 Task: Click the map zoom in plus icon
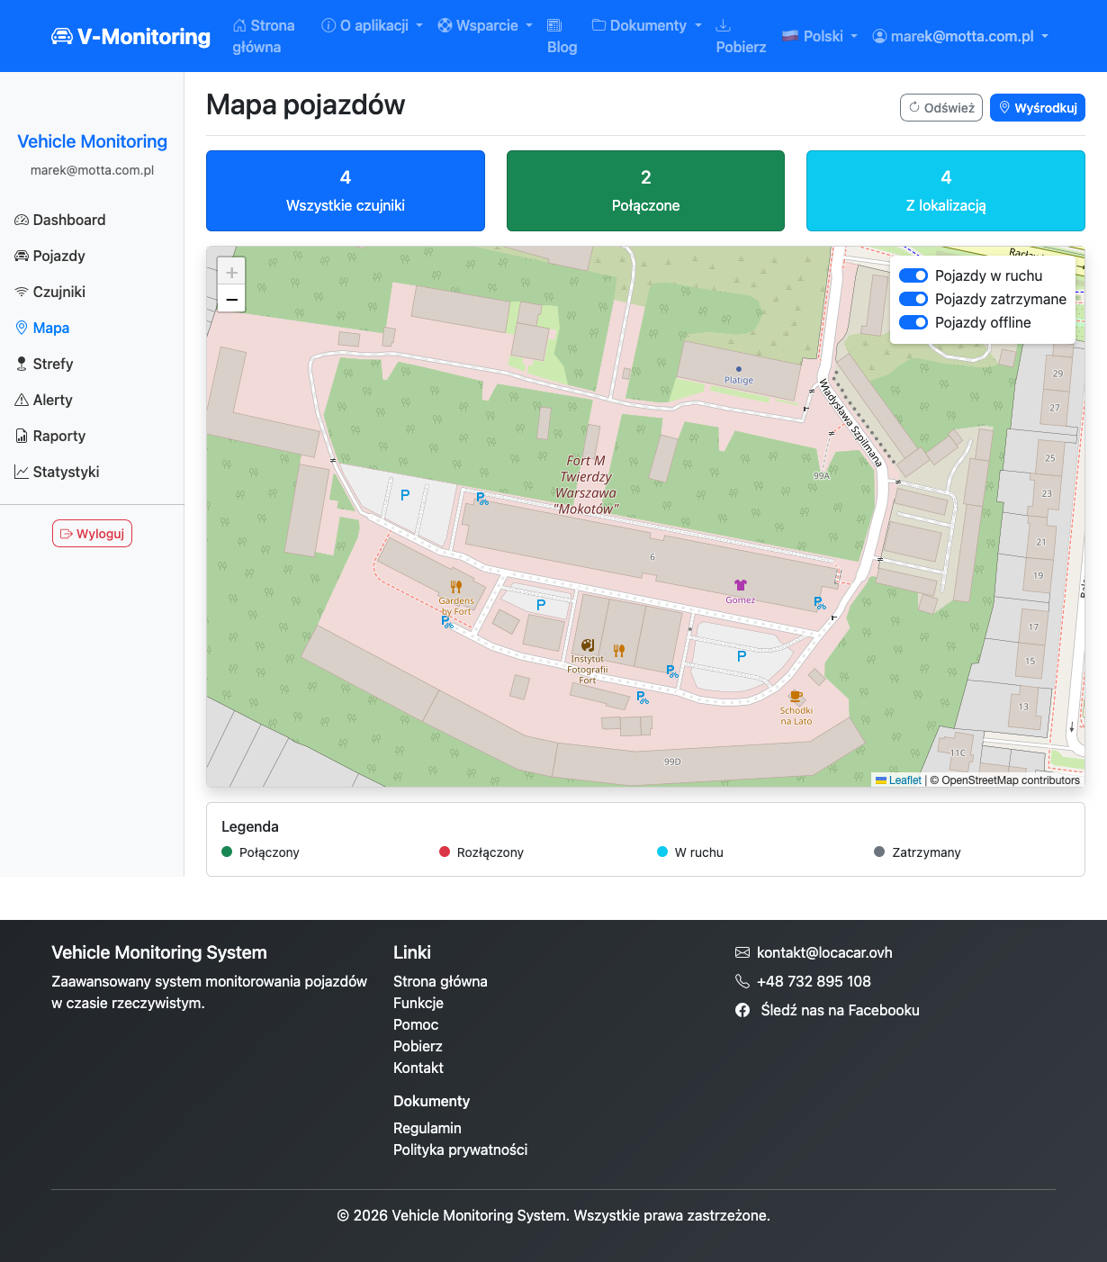pyautogui.click(x=231, y=273)
